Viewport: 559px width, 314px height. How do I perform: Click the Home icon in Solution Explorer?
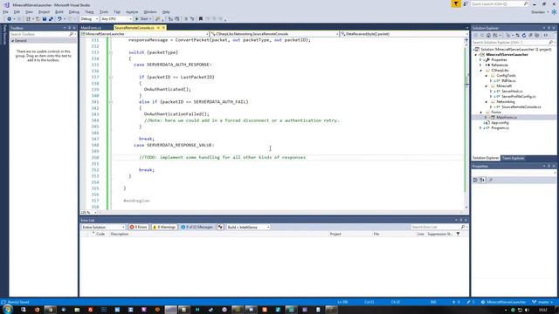(488, 35)
